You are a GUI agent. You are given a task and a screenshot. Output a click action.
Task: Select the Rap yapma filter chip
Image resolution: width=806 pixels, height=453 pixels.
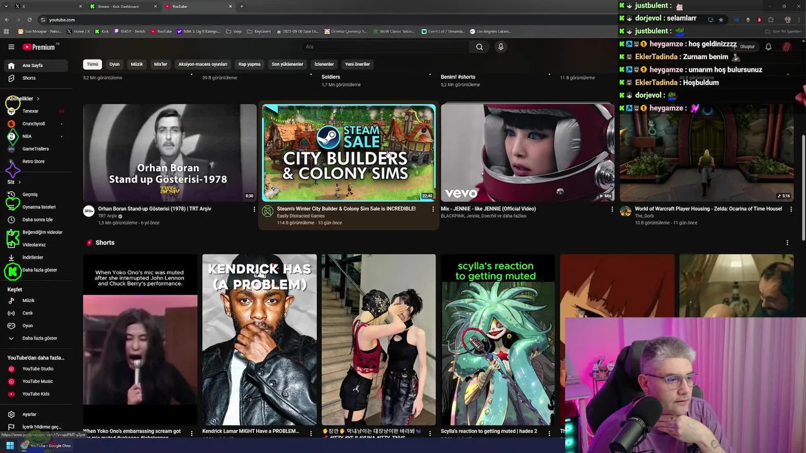[x=249, y=64]
